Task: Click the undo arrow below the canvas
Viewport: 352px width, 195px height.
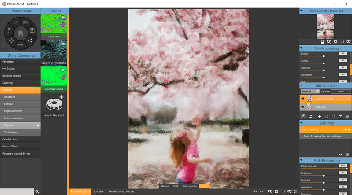Action: [x=255, y=191]
